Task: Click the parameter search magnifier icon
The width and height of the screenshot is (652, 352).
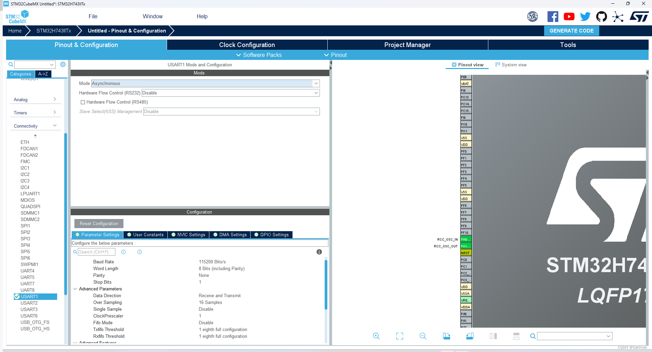Action: click(75, 252)
